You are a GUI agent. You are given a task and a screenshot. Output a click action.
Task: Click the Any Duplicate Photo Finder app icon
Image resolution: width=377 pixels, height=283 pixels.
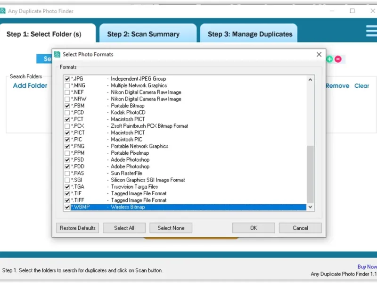coord(3,11)
